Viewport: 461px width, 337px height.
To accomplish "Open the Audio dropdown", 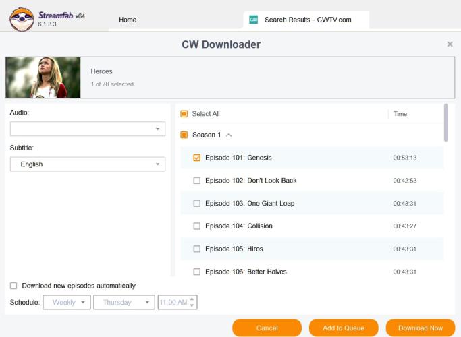I will click(88, 129).
